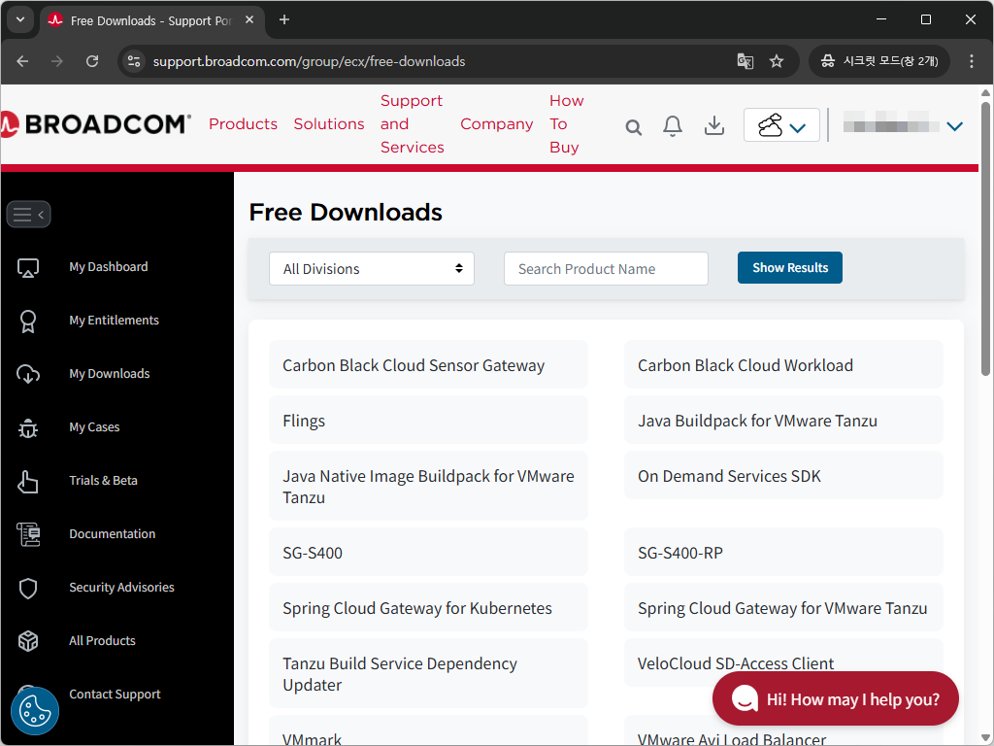Click the Broadcom logo

coord(95,124)
